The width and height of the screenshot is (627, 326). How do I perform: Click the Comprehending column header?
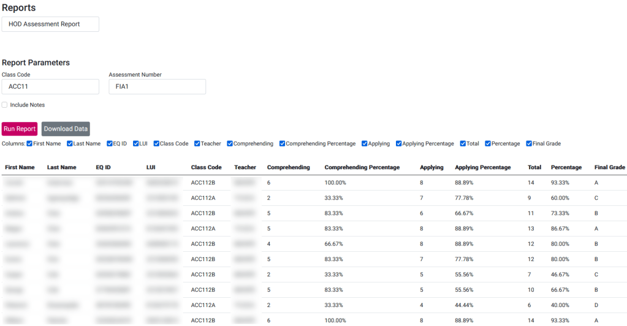(288, 167)
